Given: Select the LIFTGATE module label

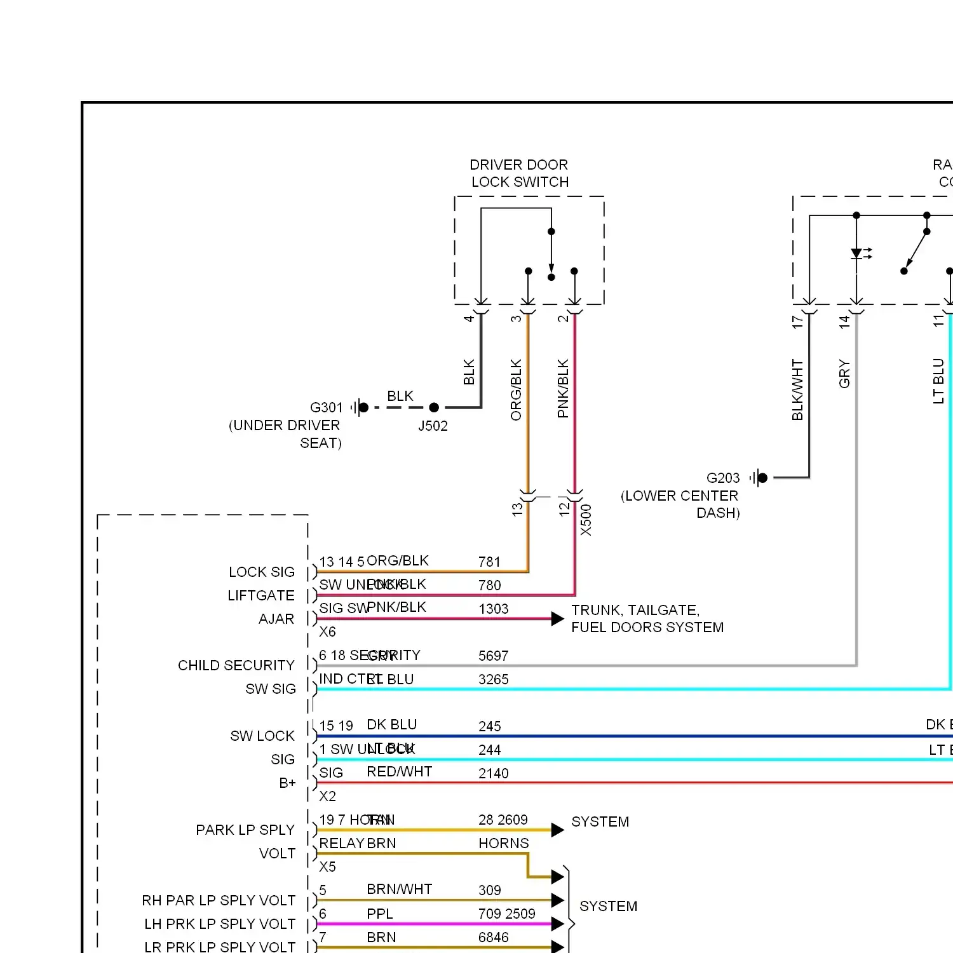Looking at the screenshot, I should coord(261,595).
